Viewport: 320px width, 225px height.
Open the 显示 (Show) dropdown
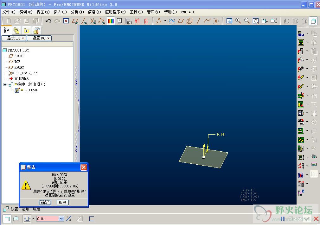click(14, 38)
